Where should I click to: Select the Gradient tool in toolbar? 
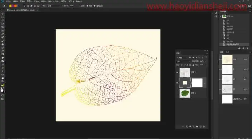pyautogui.click(x=3, y=54)
